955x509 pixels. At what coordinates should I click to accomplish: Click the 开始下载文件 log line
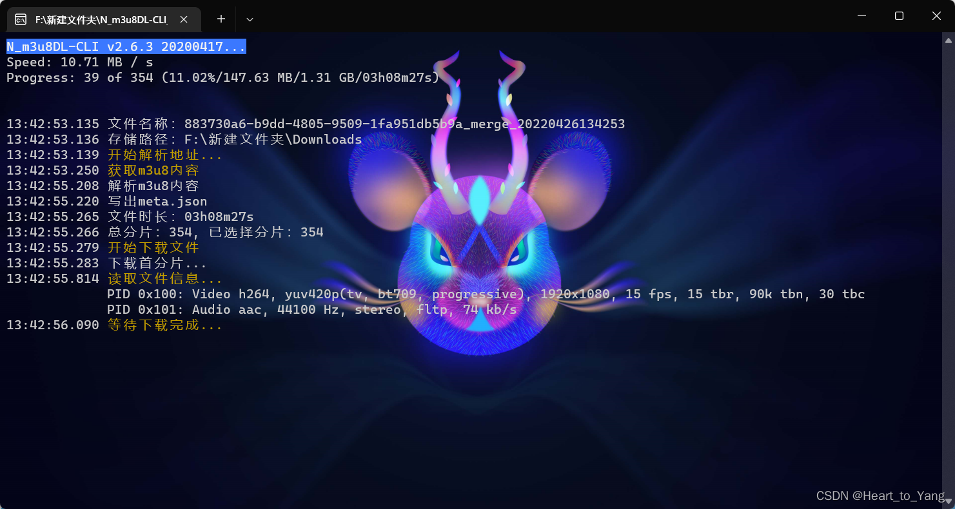click(103, 247)
